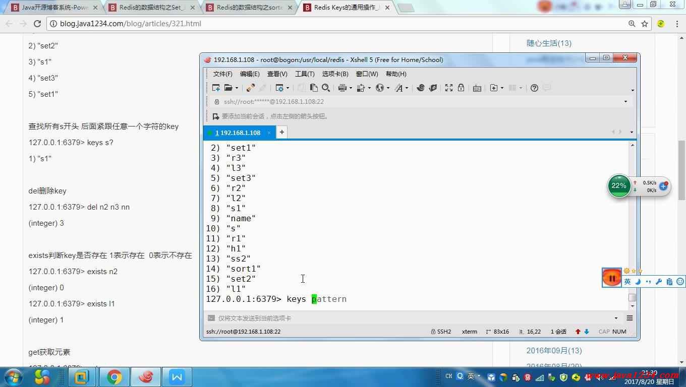The width and height of the screenshot is (686, 387).
Task: Click the Font icon in Xshell toolbar
Action: 399,88
